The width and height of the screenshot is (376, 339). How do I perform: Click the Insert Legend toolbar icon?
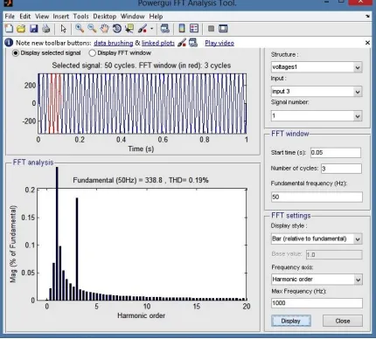[194, 28]
